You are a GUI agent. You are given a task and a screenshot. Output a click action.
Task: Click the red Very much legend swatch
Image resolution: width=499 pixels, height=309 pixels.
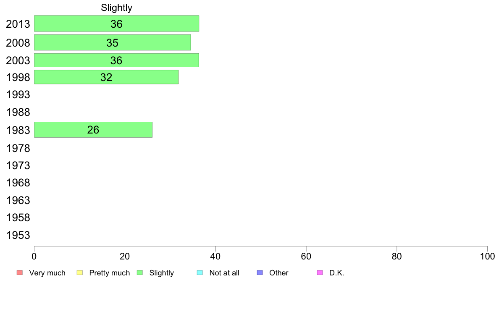click(19, 273)
